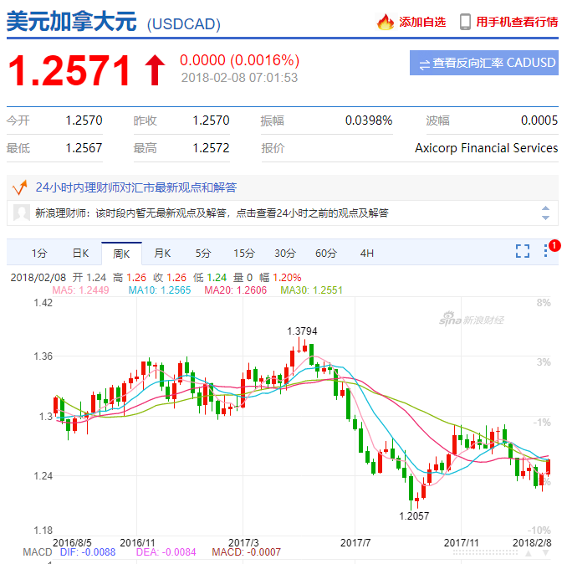Open 用手机查看行情 link
567x564 pixels.
click(517, 22)
